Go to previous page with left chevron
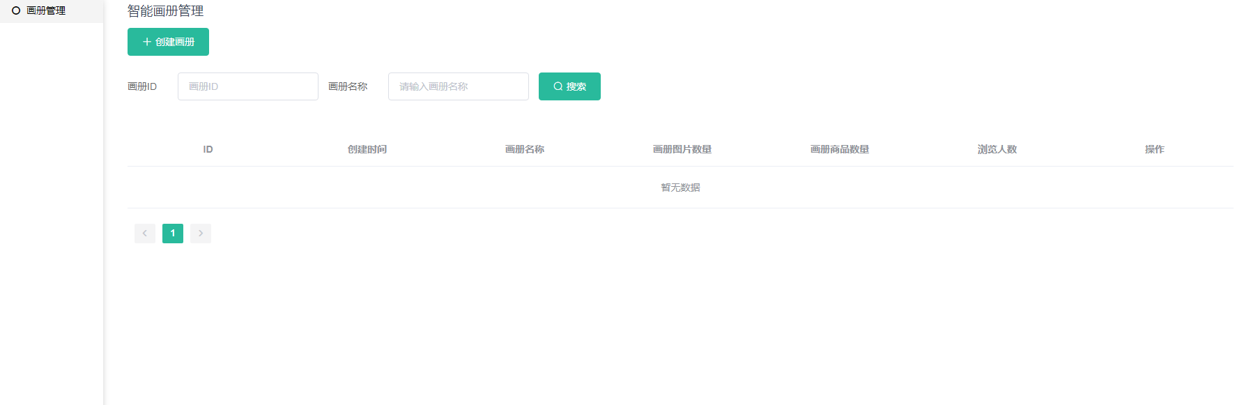Viewport: 1251px width, 405px height. (145, 234)
